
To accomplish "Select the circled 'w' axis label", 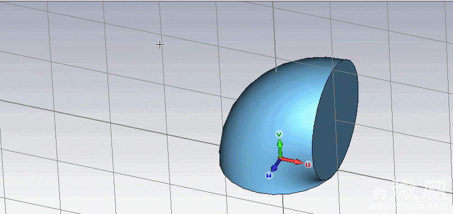I will [x=269, y=175].
